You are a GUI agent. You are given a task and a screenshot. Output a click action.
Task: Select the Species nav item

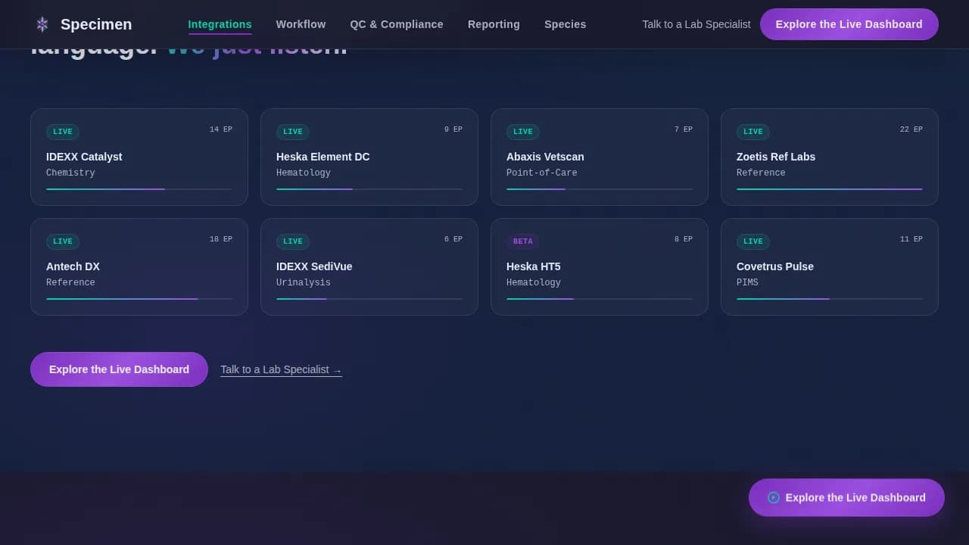[566, 24]
